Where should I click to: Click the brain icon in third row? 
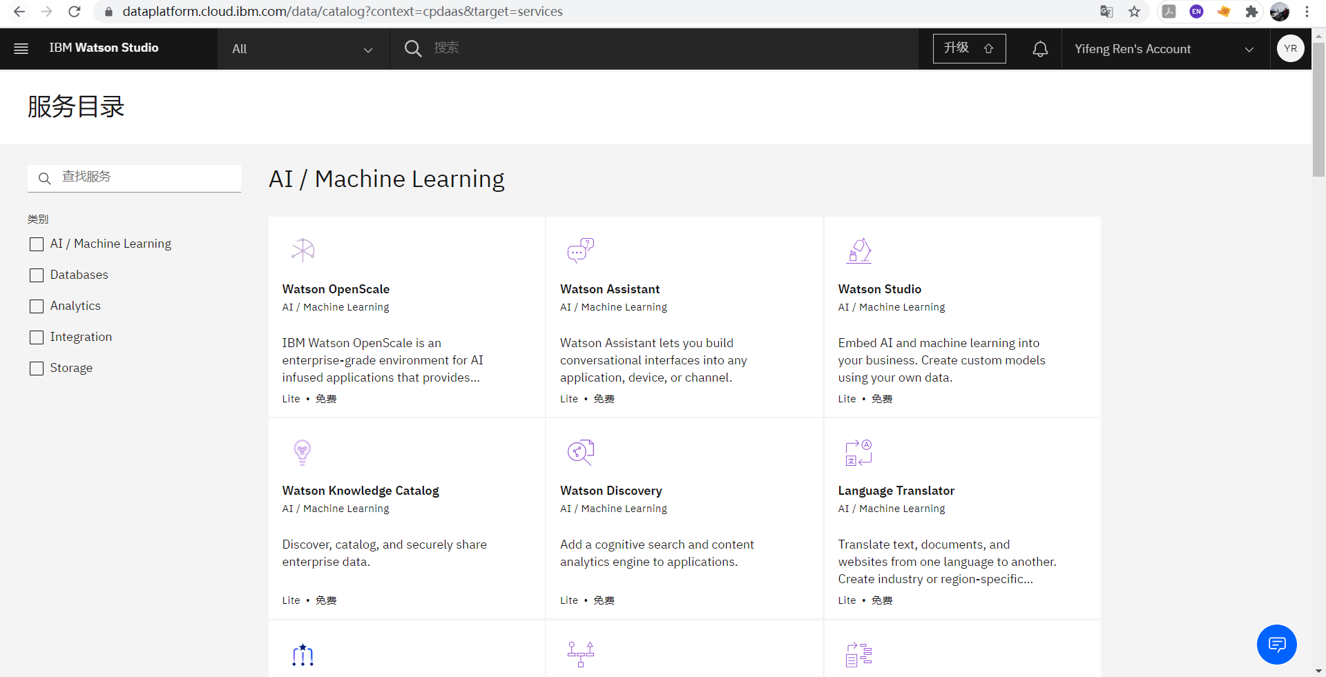[x=302, y=654]
